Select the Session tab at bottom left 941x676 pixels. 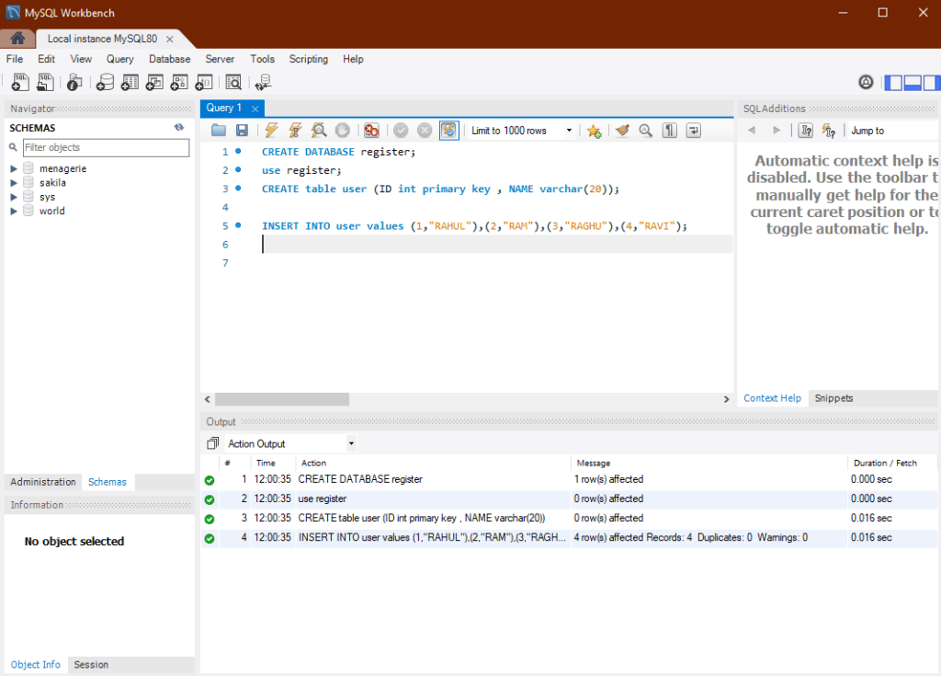click(x=91, y=664)
